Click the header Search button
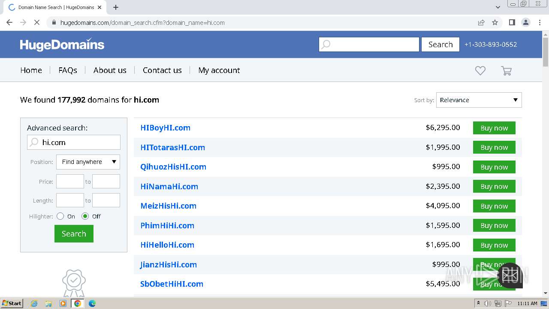Screen dimensions: 549x309 tap(440, 44)
